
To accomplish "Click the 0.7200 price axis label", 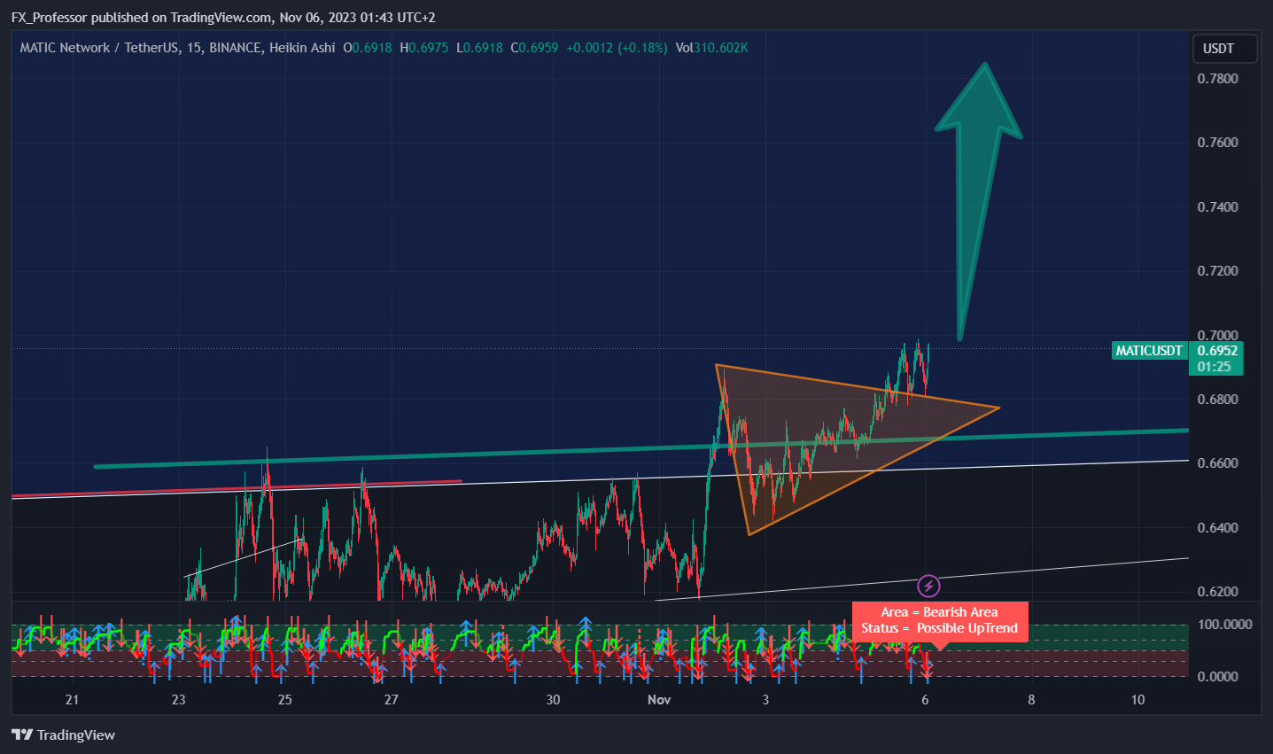I will (x=1217, y=271).
